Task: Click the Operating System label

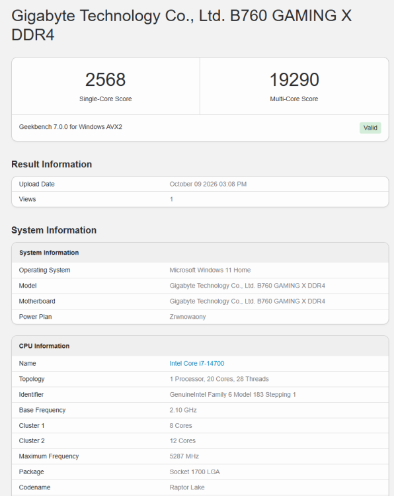Action: [x=44, y=270]
